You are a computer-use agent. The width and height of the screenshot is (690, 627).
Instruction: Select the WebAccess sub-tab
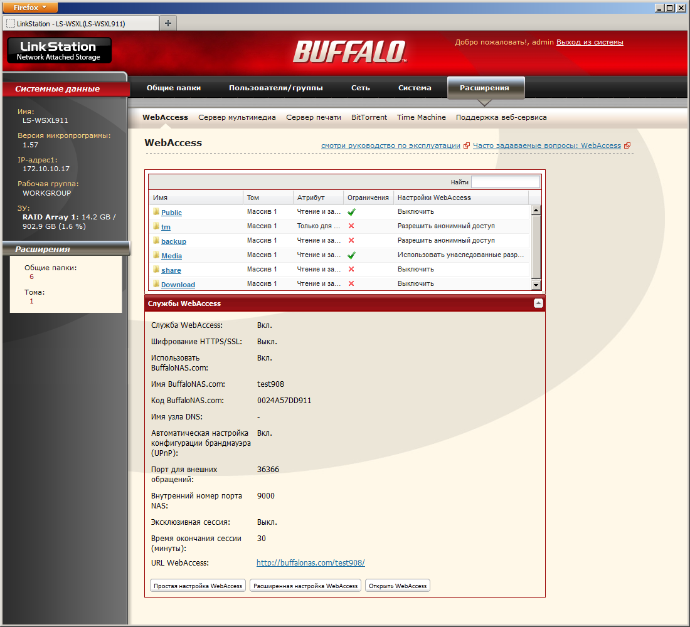[165, 117]
